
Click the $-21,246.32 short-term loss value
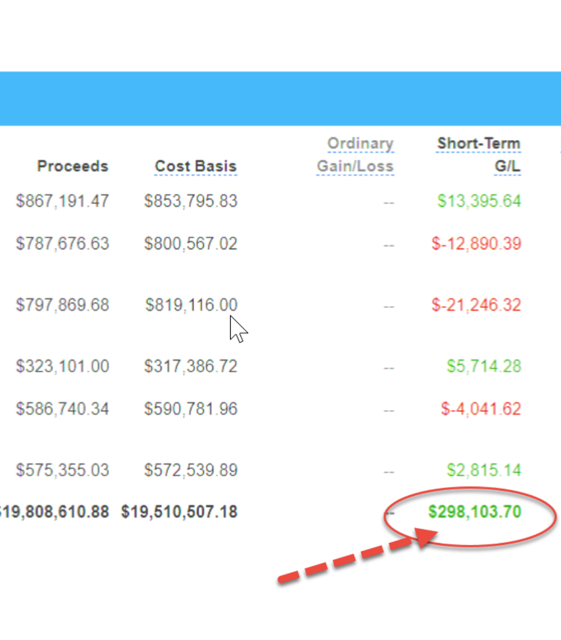476,305
